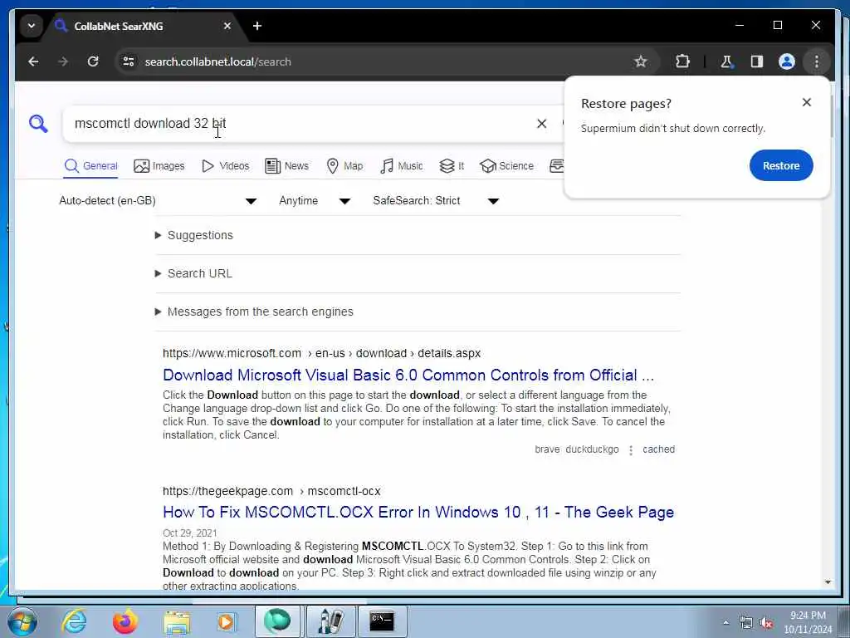The width and height of the screenshot is (850, 638).
Task: Bookmark this page with the star icon
Action: point(640,61)
